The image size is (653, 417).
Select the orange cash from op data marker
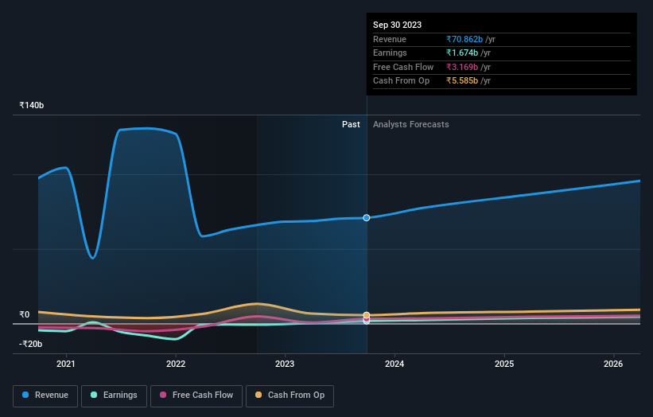367,315
